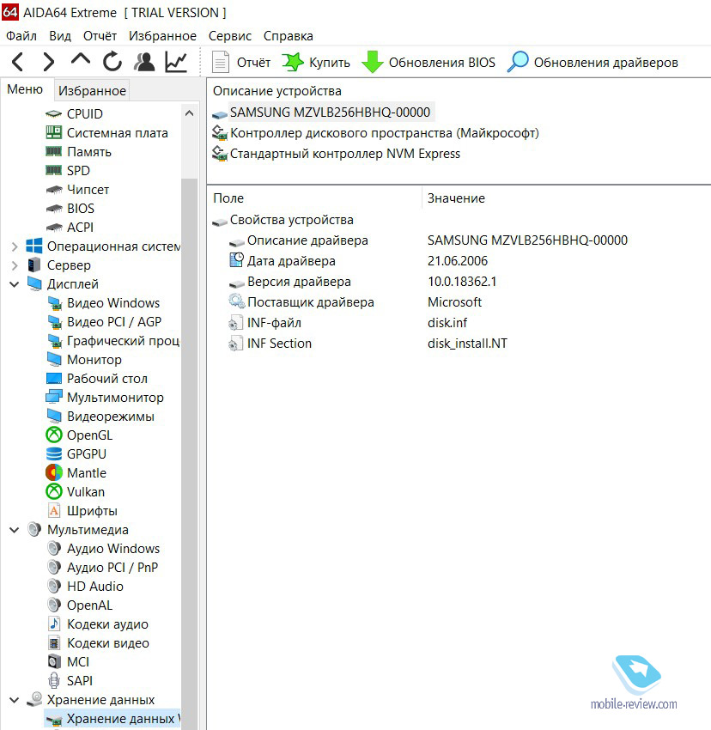
Task: Click the Refresh icon in toolbar
Action: [x=112, y=62]
